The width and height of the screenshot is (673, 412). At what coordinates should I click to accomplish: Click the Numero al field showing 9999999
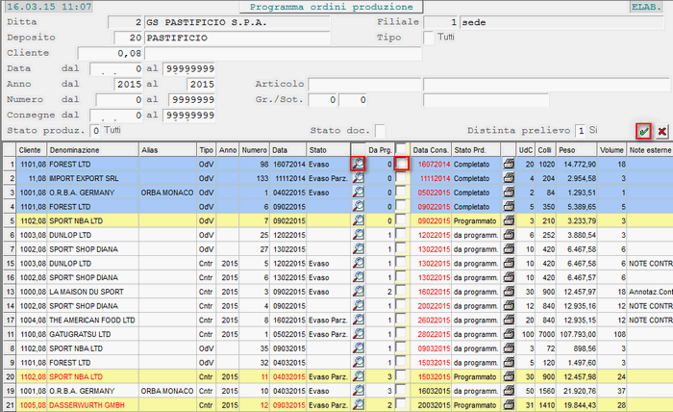coord(192,100)
